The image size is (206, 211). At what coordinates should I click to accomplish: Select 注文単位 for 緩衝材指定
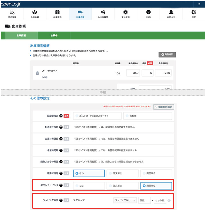click(122, 173)
